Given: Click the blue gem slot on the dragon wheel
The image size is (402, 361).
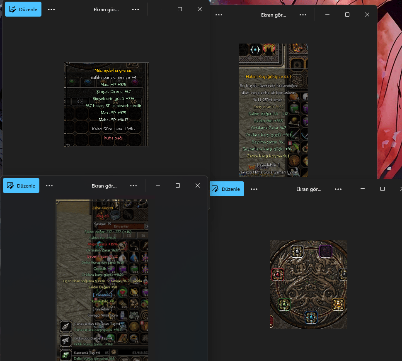Looking at the screenshot, I should 311,317.
